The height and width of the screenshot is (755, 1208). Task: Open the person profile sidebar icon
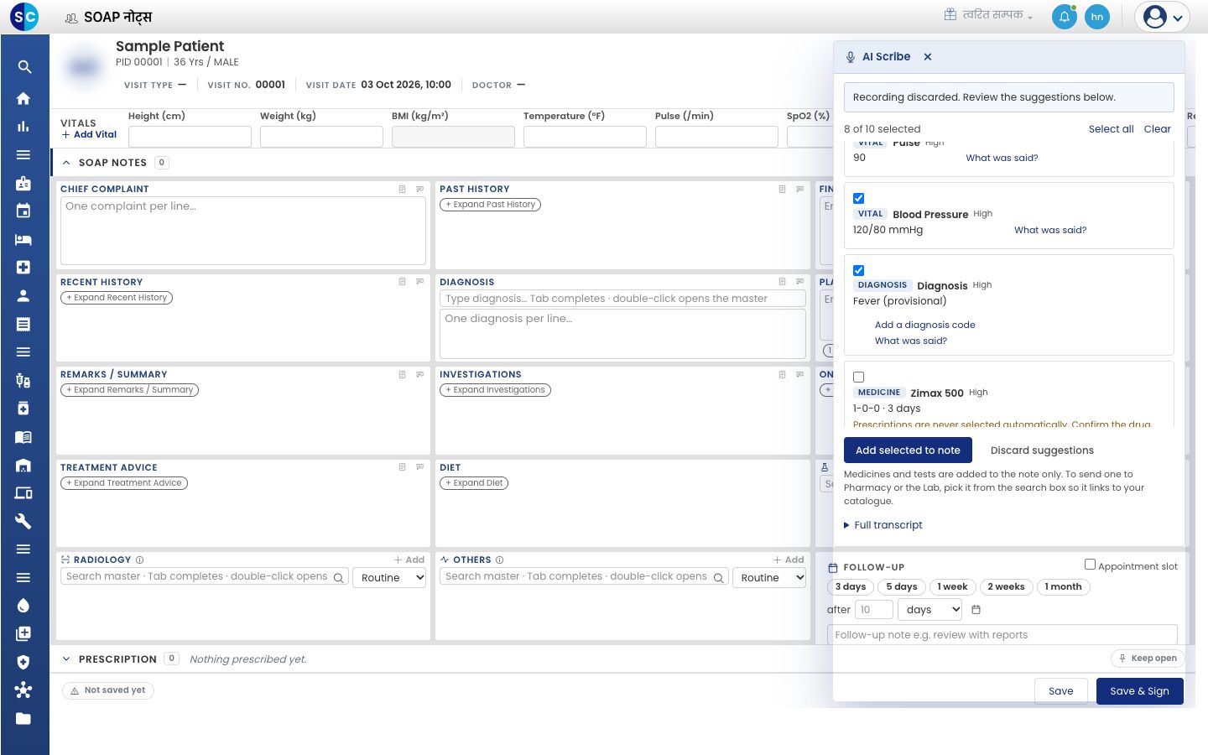pos(23,295)
